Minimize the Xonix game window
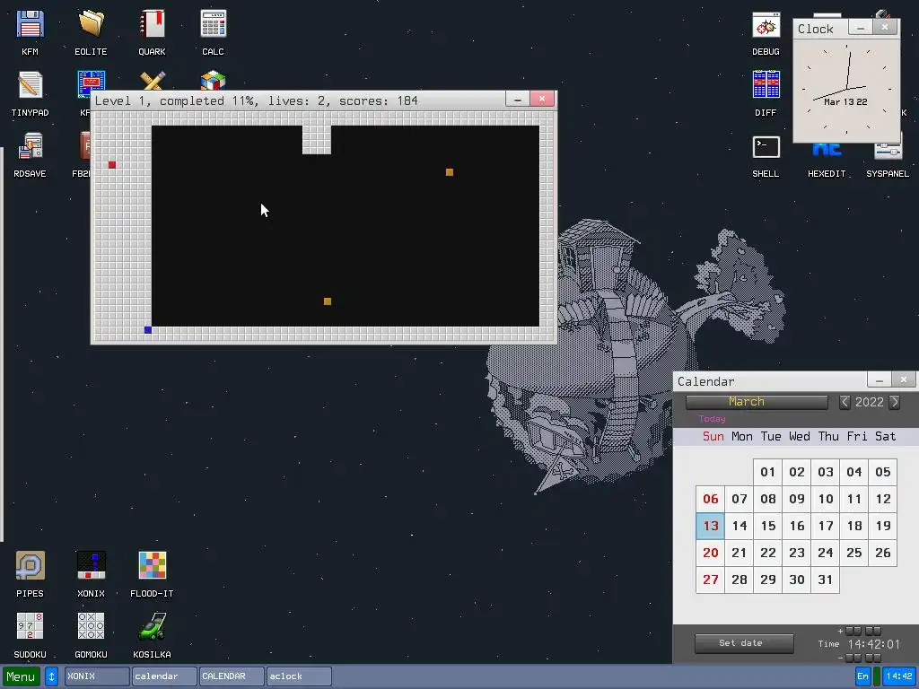This screenshot has width=919, height=689. [518, 100]
